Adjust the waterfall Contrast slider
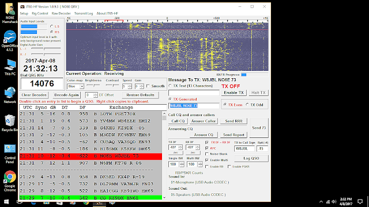369x207 pixels. click(112, 86)
